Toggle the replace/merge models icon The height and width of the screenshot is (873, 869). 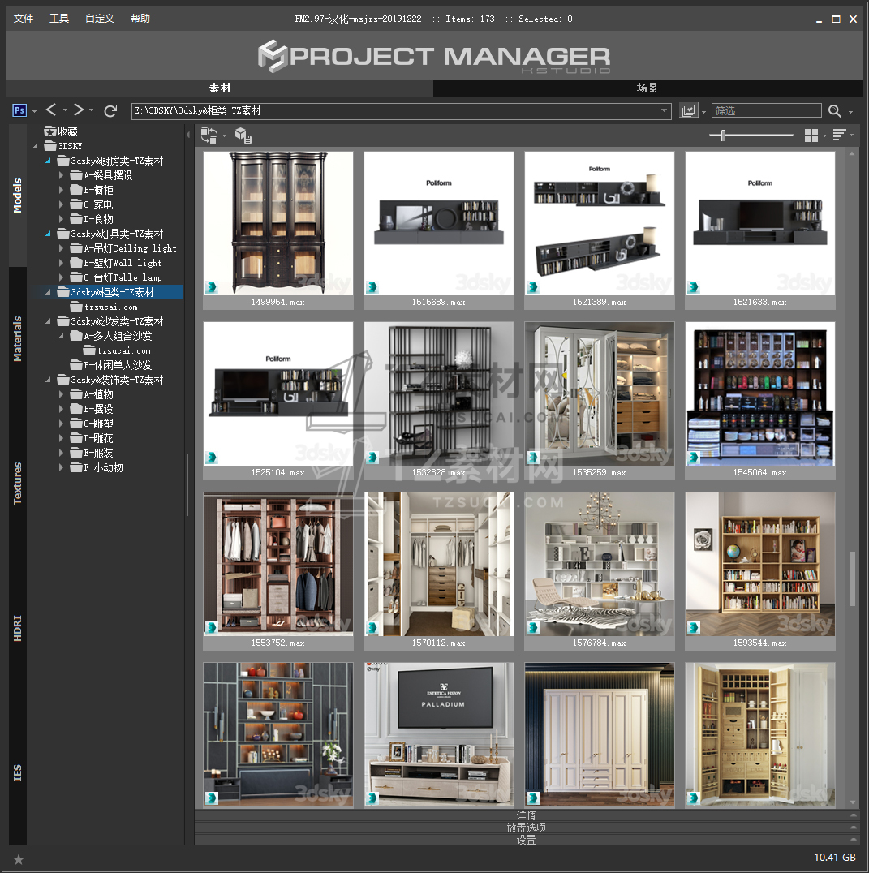point(209,135)
